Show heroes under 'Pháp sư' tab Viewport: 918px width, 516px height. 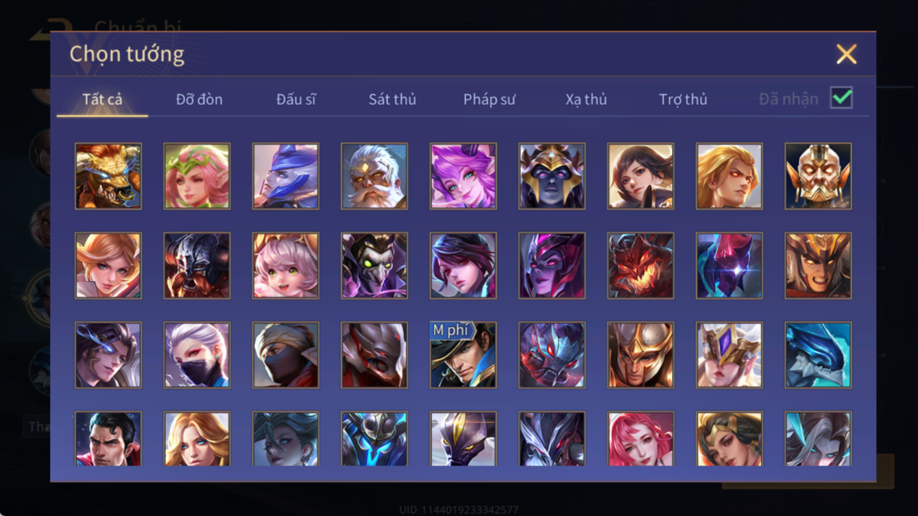489,99
